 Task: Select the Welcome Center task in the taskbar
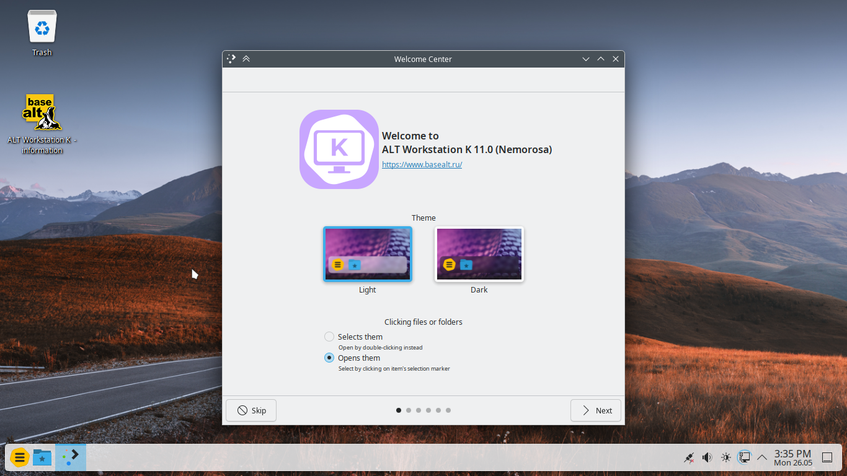click(x=71, y=457)
